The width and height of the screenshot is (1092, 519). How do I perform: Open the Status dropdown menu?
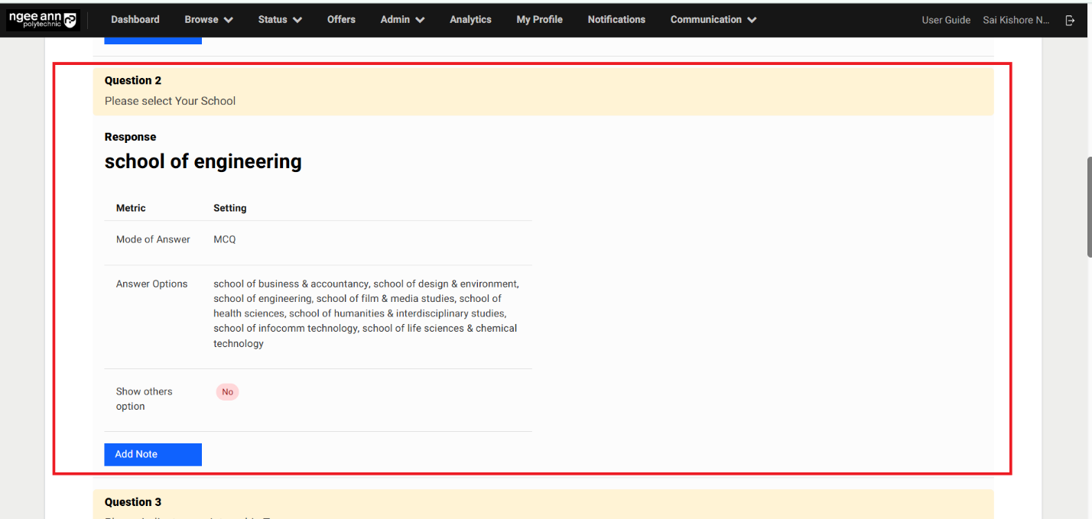(280, 20)
